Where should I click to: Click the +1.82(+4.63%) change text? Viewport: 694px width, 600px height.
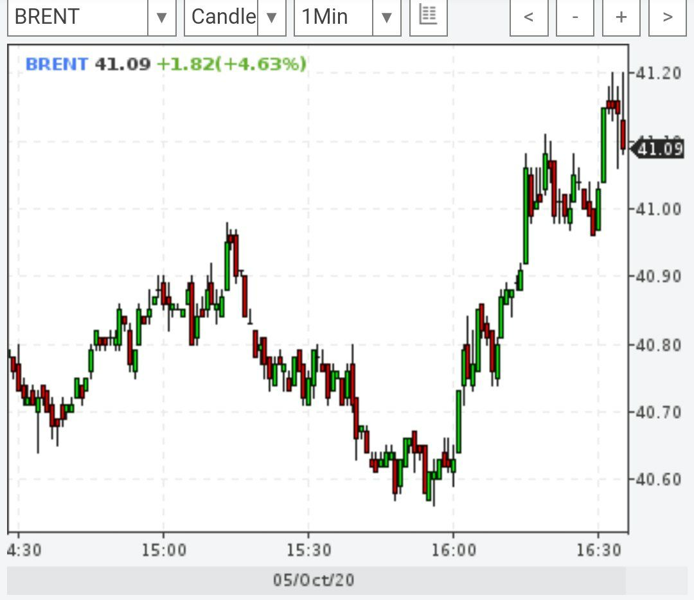[x=231, y=65]
